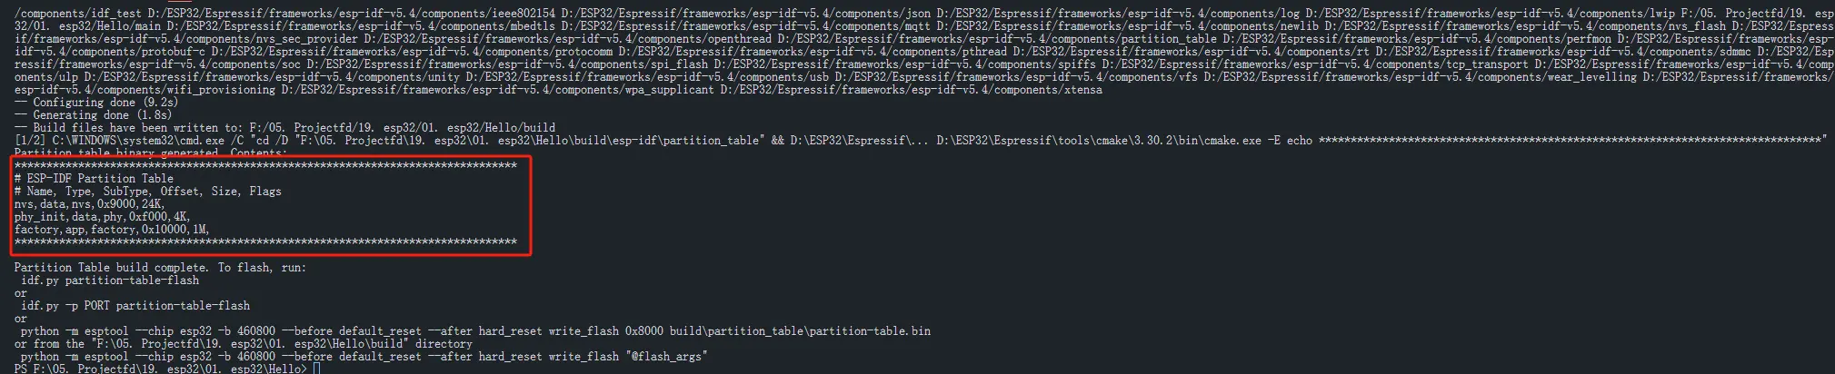Click the '@flash_args' argument text
The image size is (1835, 374).
coord(666,357)
